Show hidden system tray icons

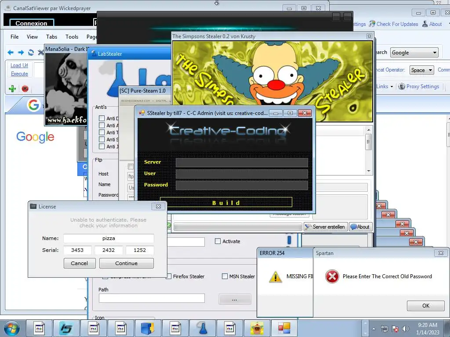pyautogui.click(x=374, y=329)
